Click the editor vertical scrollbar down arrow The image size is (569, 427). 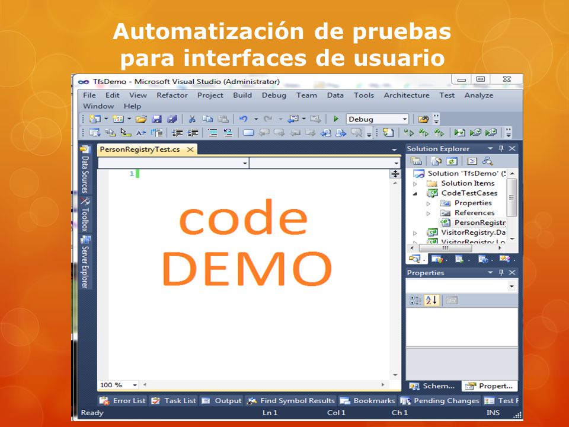(x=395, y=375)
